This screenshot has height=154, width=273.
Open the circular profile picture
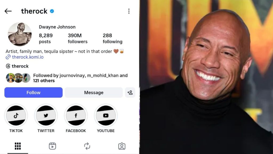pyautogui.click(x=20, y=34)
